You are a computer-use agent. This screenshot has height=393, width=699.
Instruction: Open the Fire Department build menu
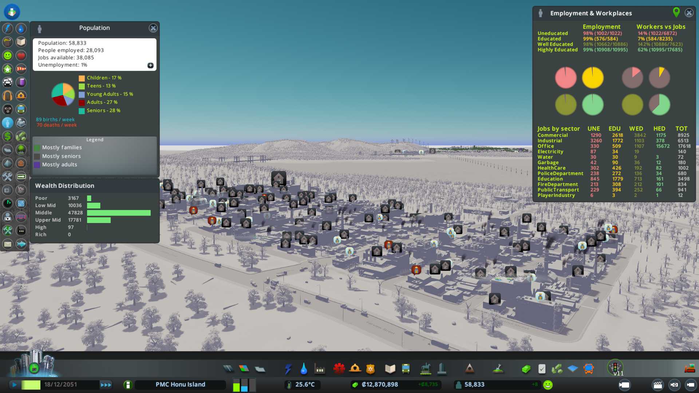pyautogui.click(x=355, y=369)
